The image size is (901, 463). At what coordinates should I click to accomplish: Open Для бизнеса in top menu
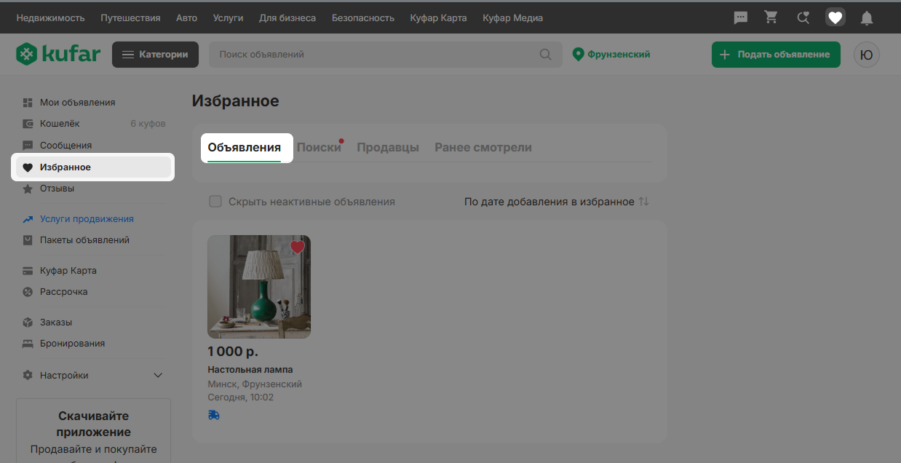(x=287, y=17)
